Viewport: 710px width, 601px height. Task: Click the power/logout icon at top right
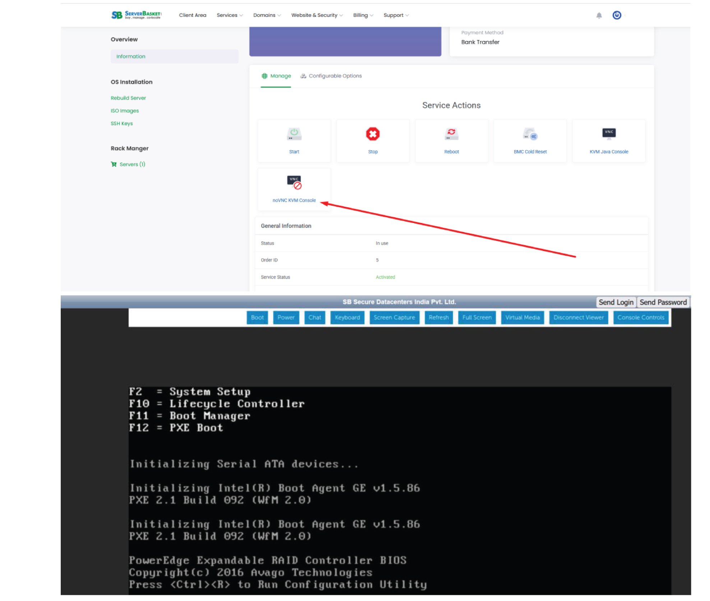coord(617,15)
